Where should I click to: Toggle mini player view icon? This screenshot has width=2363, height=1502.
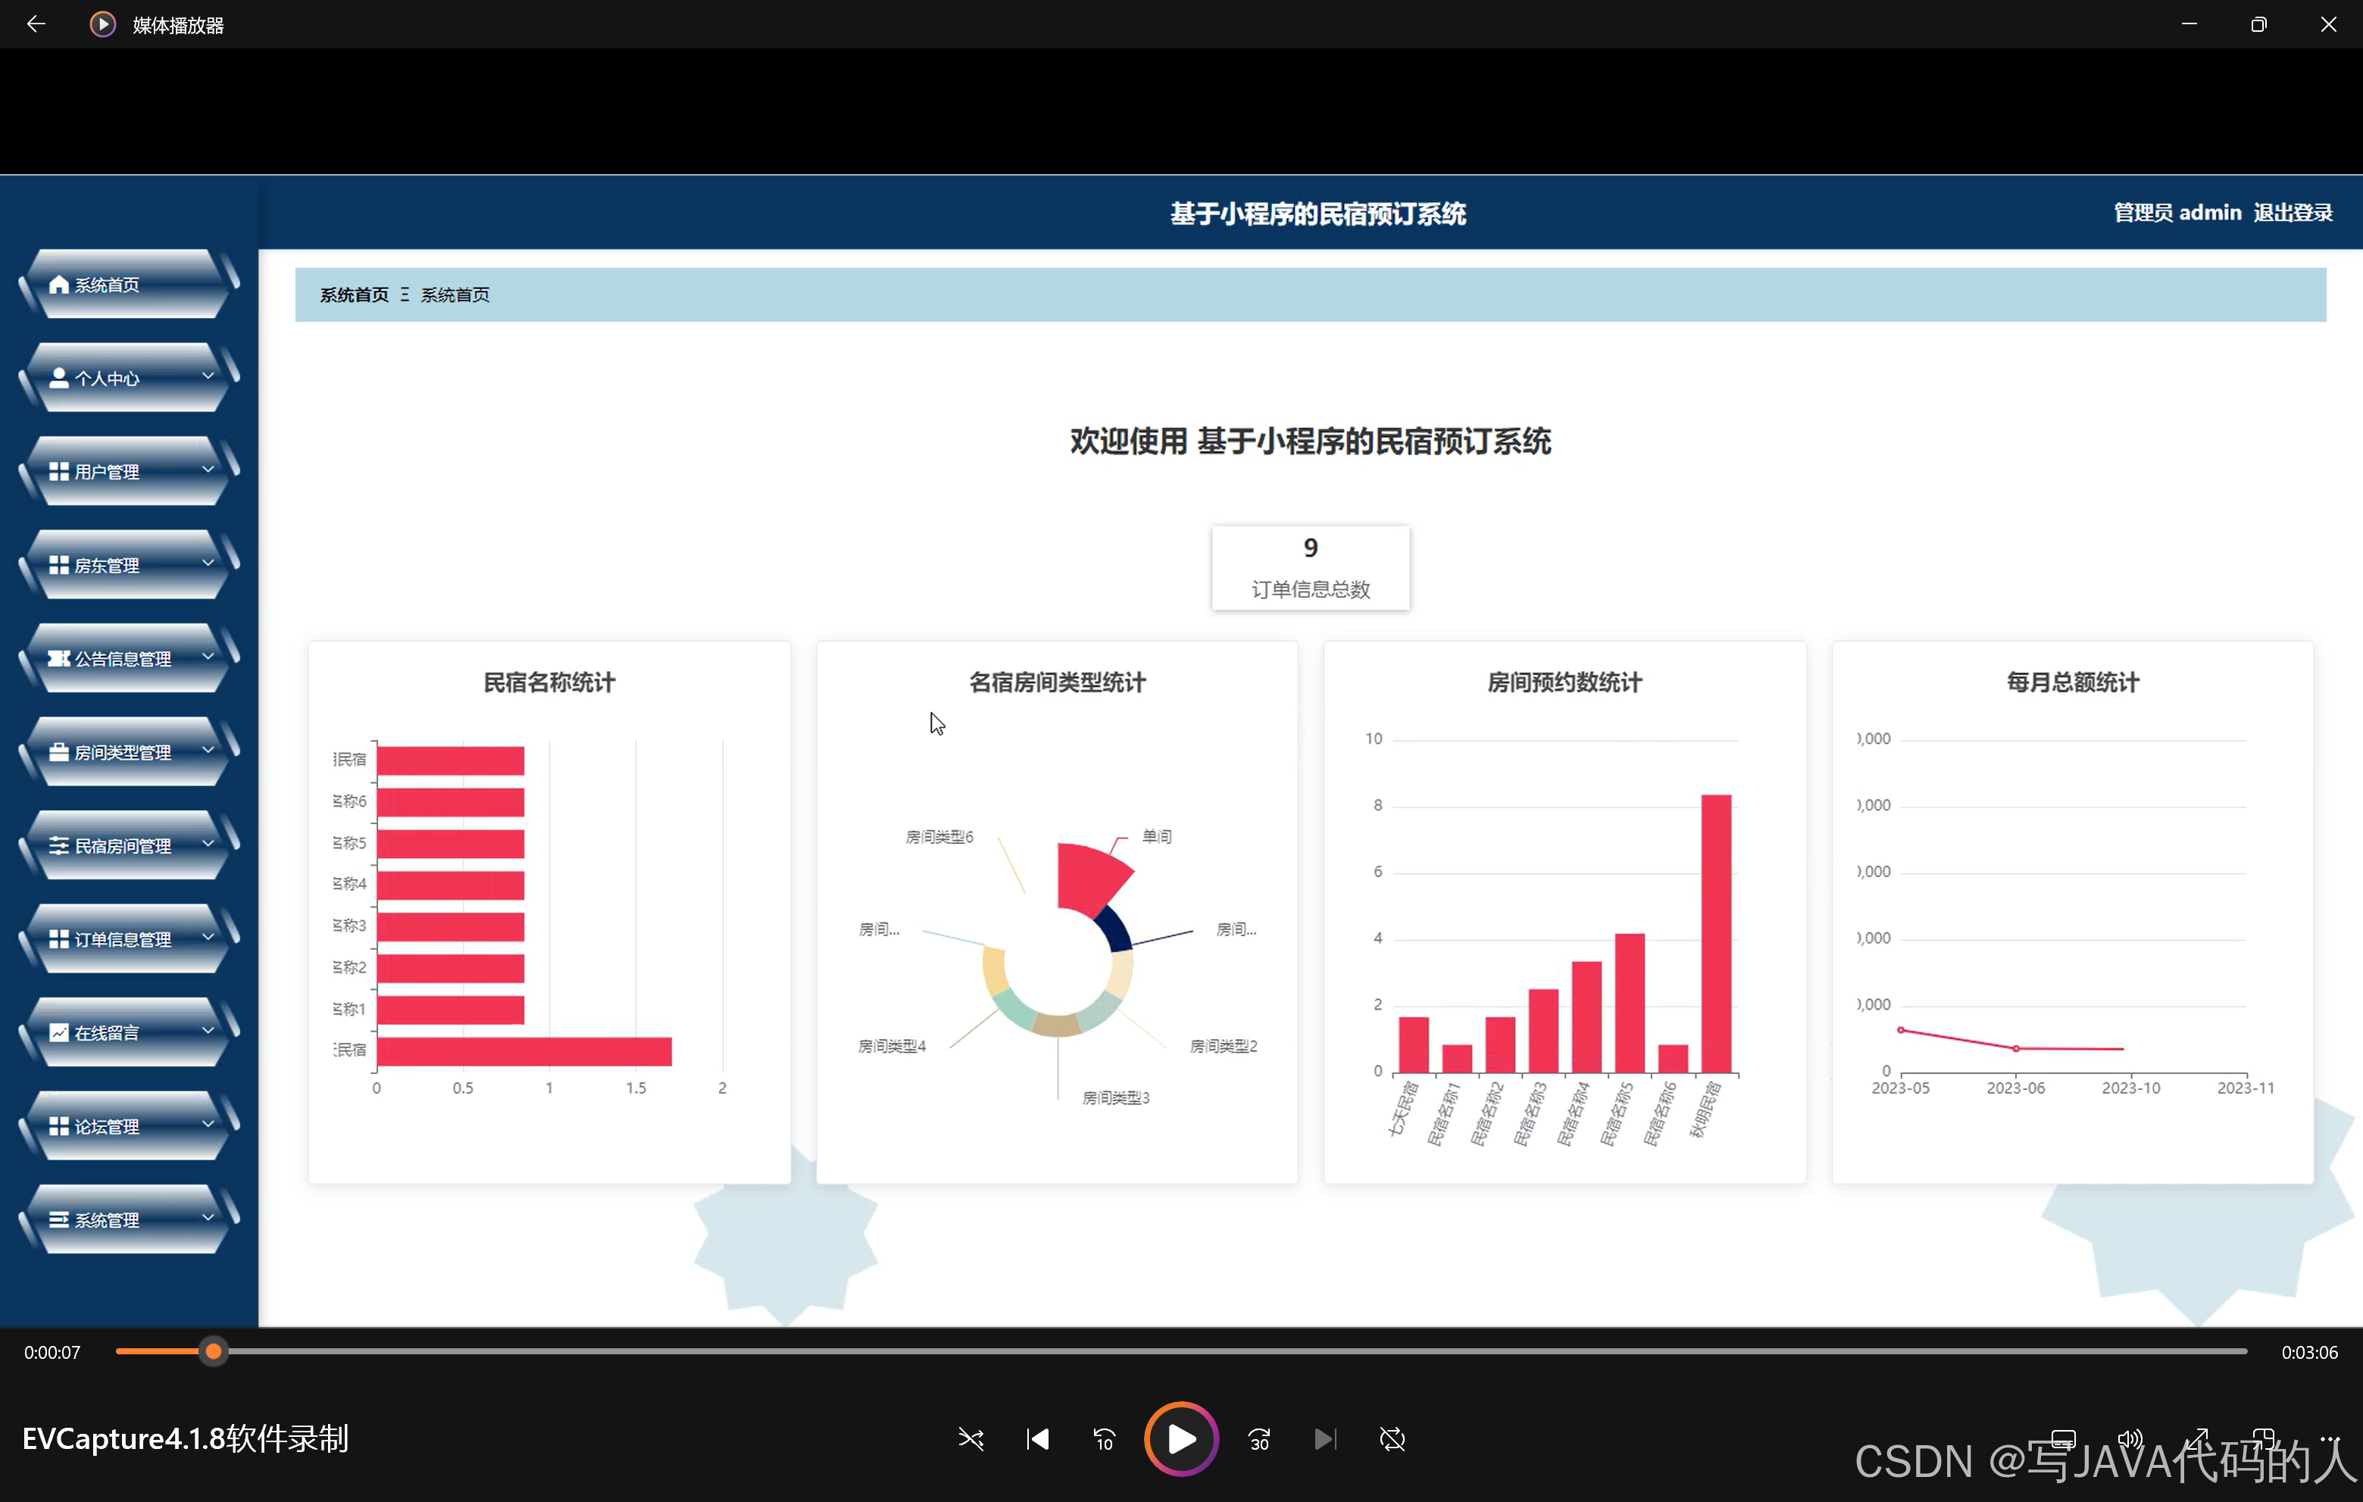click(2264, 1438)
